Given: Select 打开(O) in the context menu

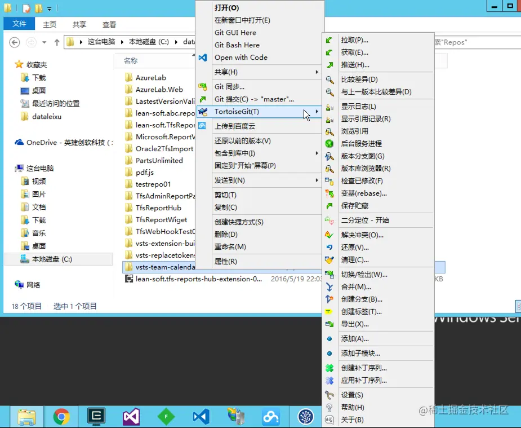Looking at the screenshot, I should (x=259, y=8).
